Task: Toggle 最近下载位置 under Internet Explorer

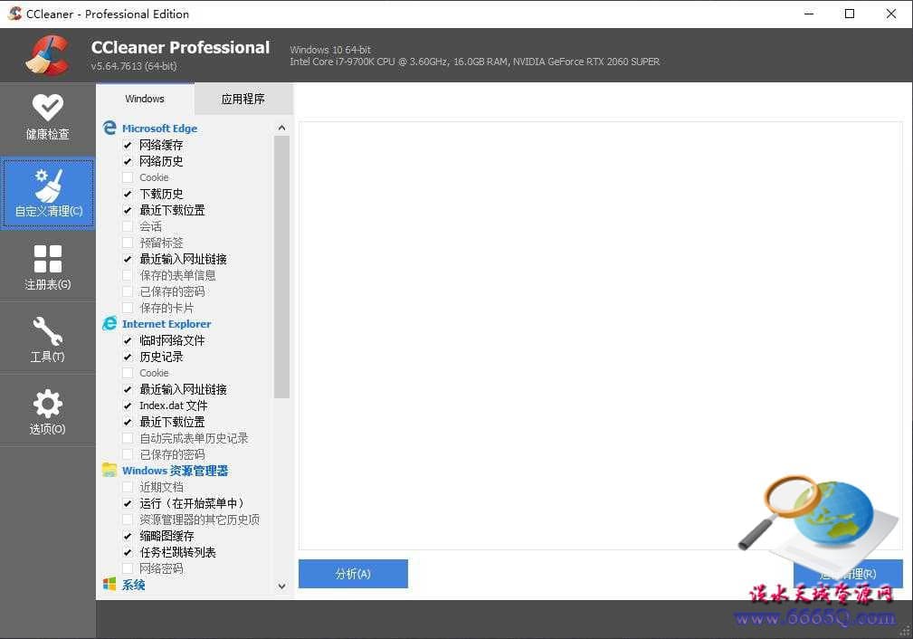Action: pos(128,422)
